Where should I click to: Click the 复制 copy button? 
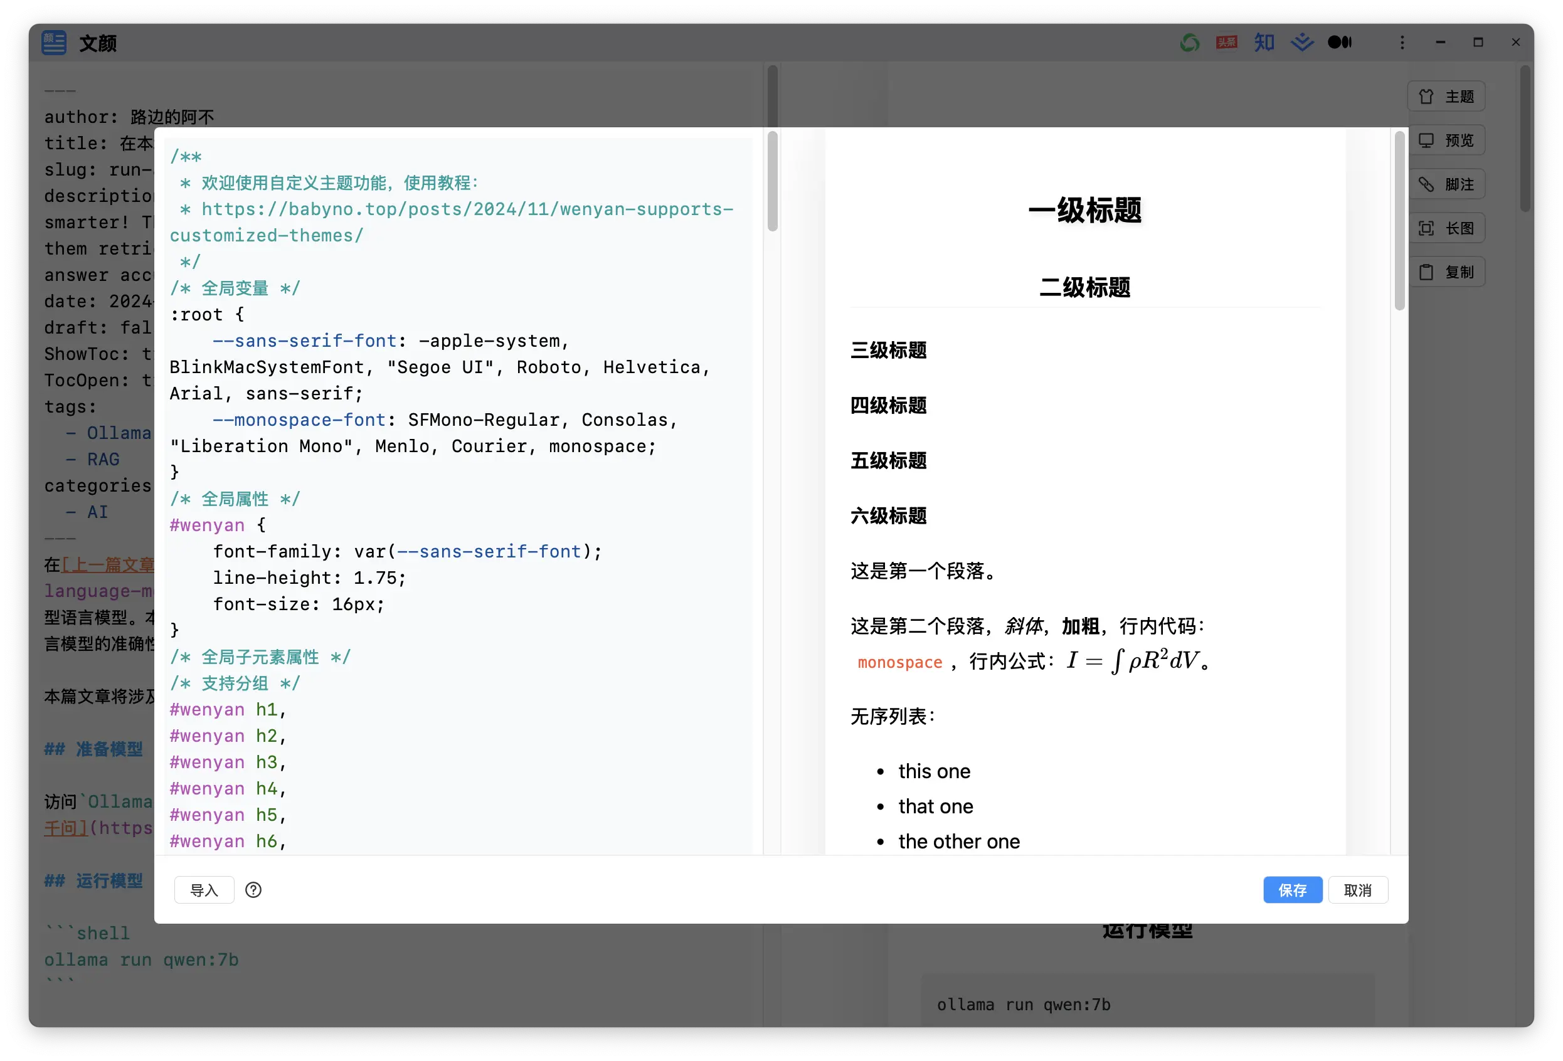[x=1446, y=272]
